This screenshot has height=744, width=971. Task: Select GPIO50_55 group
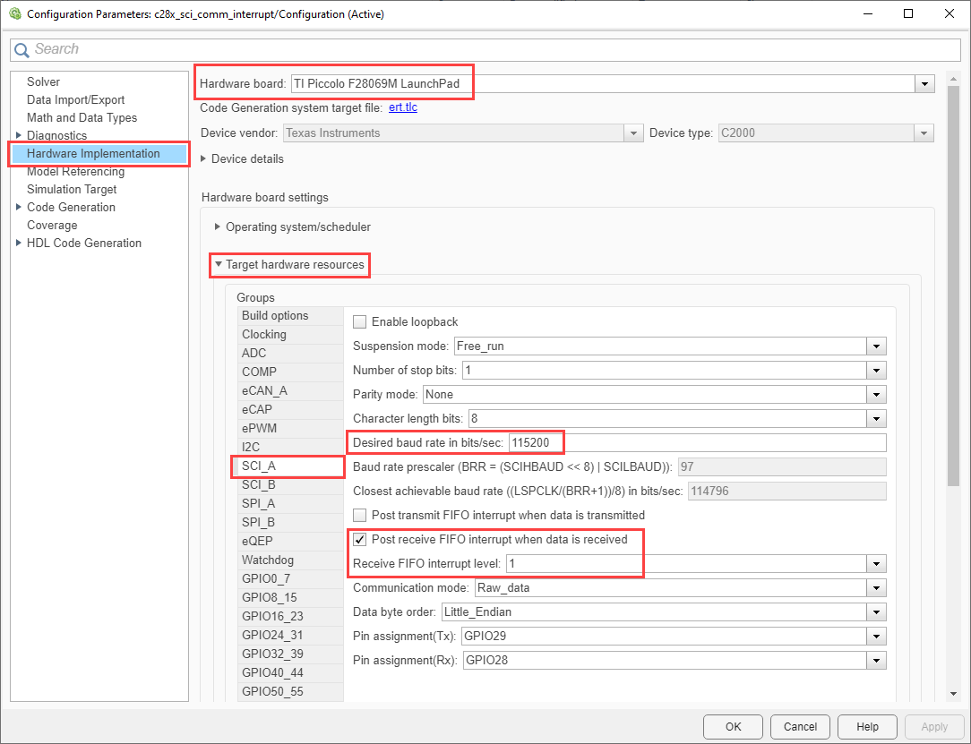pos(290,691)
